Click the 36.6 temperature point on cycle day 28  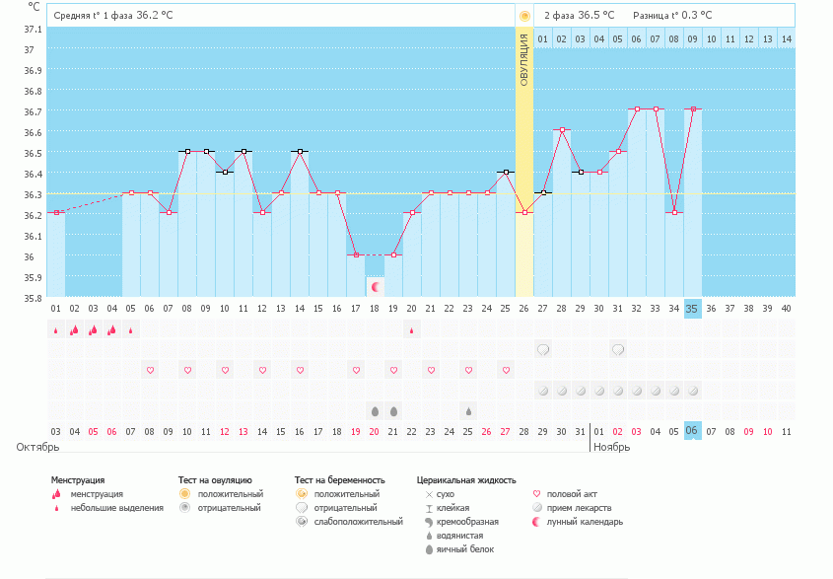coord(562,130)
